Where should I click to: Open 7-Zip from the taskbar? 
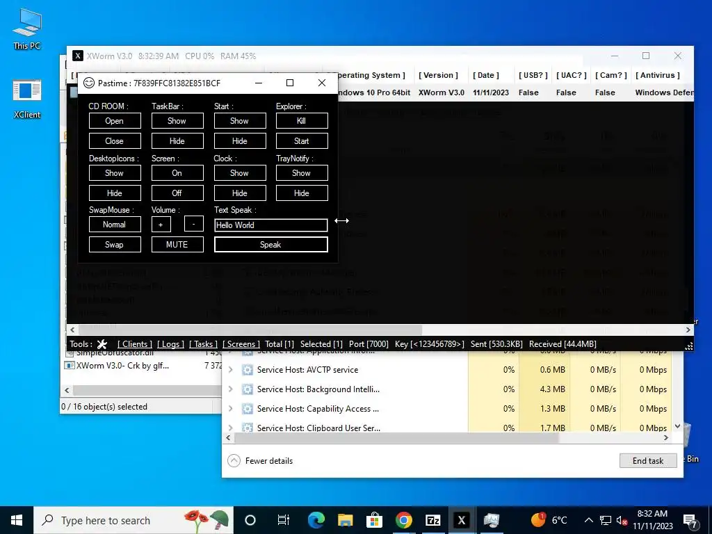click(432, 520)
